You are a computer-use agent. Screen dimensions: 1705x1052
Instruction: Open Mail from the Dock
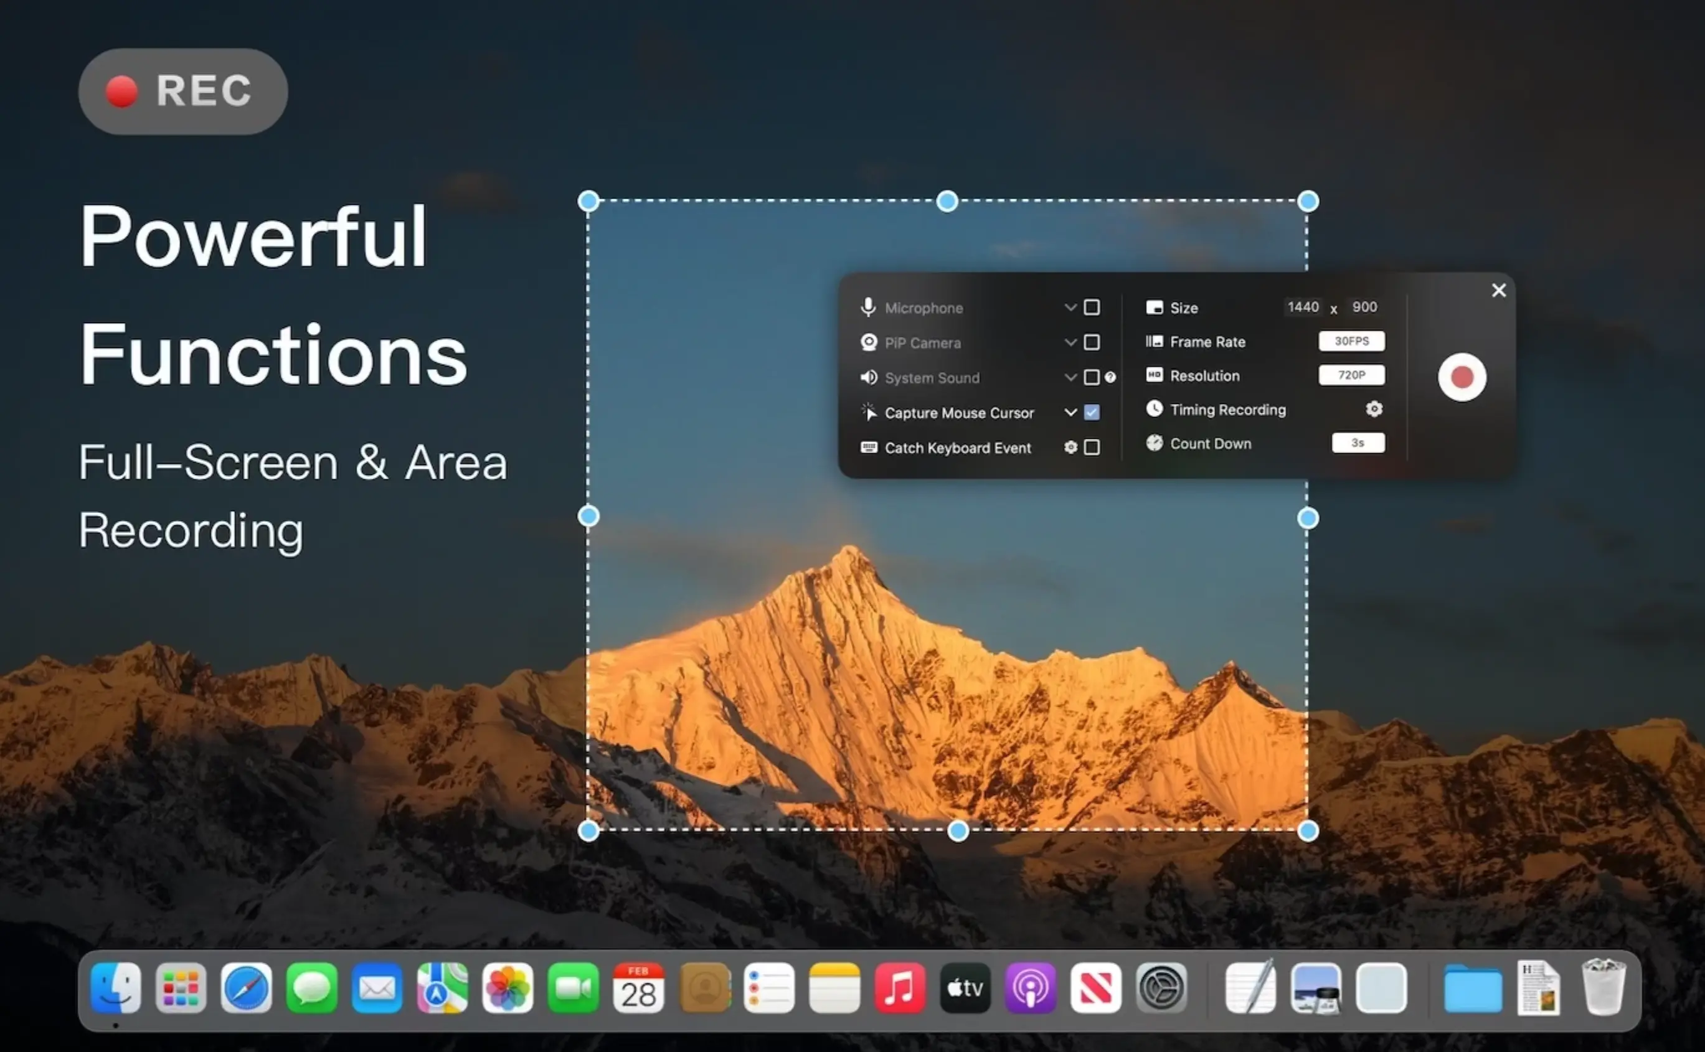(377, 988)
